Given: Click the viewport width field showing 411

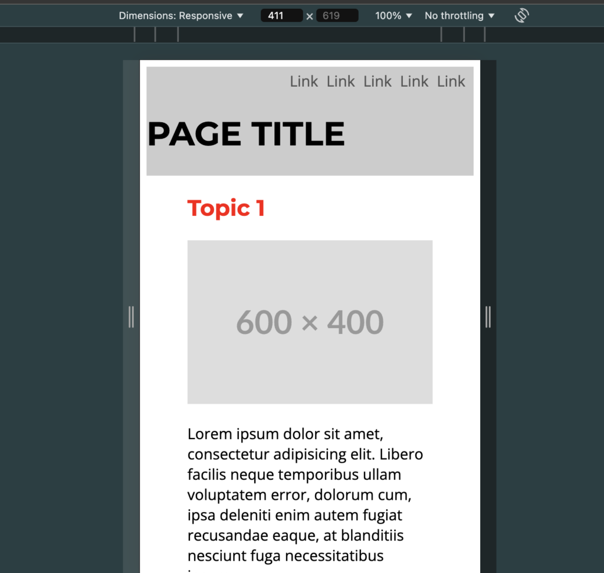Looking at the screenshot, I should click(281, 16).
